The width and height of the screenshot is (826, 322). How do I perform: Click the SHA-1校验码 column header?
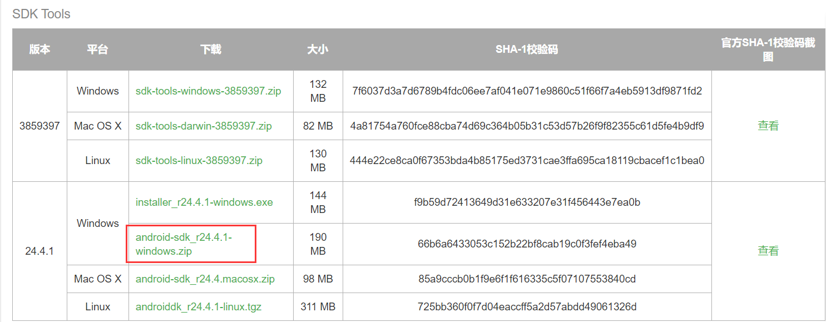527,49
